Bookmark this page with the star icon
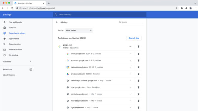Image resolution: width=198 pixels, height=111 pixels. click(x=176, y=8)
